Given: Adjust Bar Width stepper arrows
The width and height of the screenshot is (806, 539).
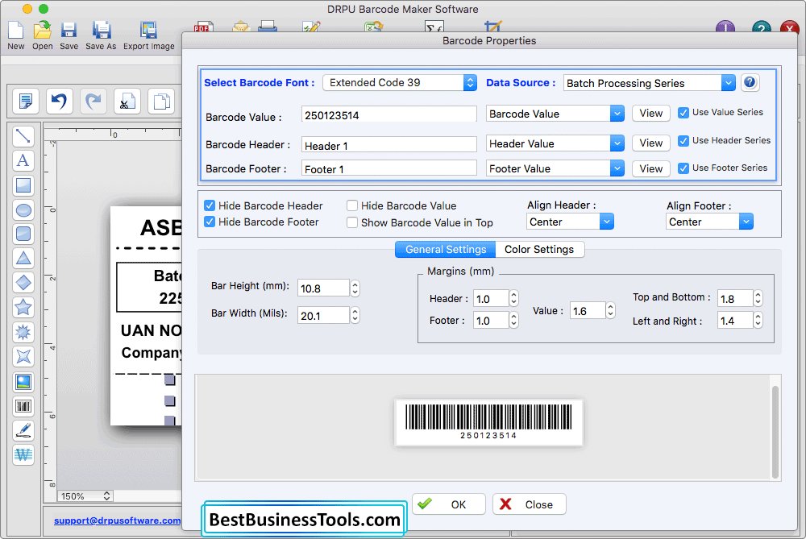Looking at the screenshot, I should pos(355,315).
